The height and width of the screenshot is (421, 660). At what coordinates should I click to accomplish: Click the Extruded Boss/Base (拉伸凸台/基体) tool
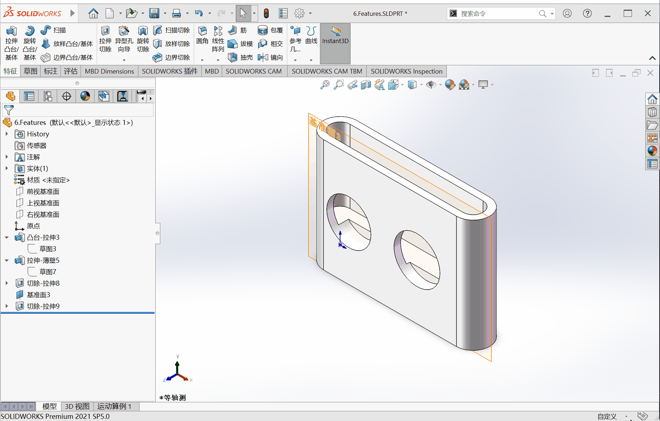tap(12, 43)
